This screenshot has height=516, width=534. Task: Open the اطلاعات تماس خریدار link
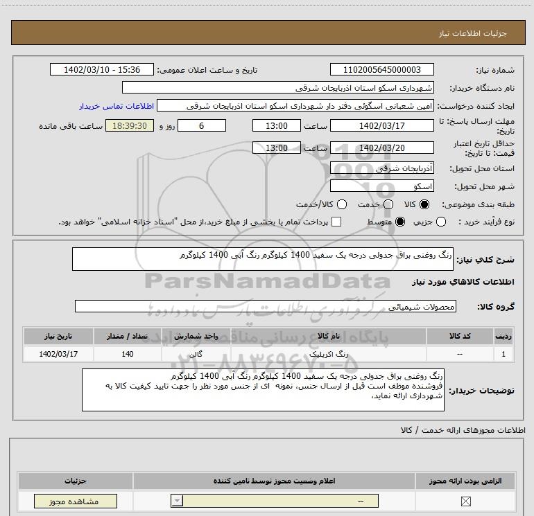pos(117,106)
